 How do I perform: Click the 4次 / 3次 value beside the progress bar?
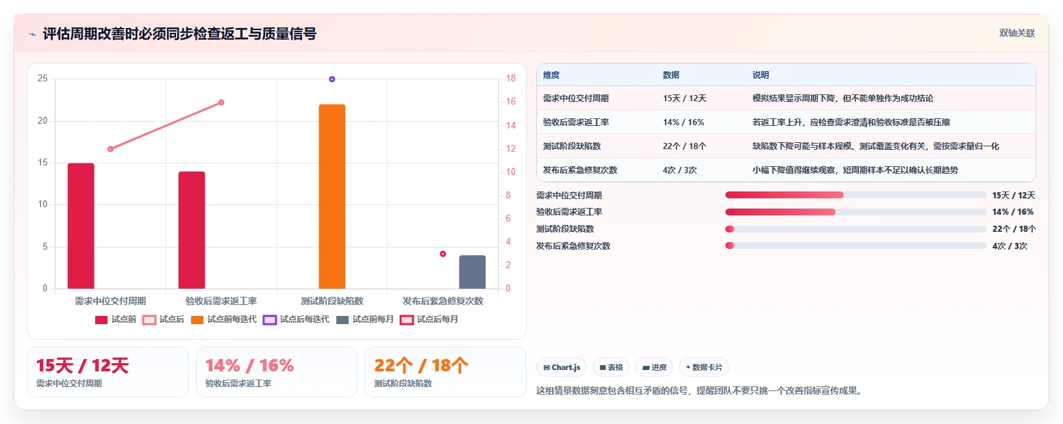click(1009, 246)
